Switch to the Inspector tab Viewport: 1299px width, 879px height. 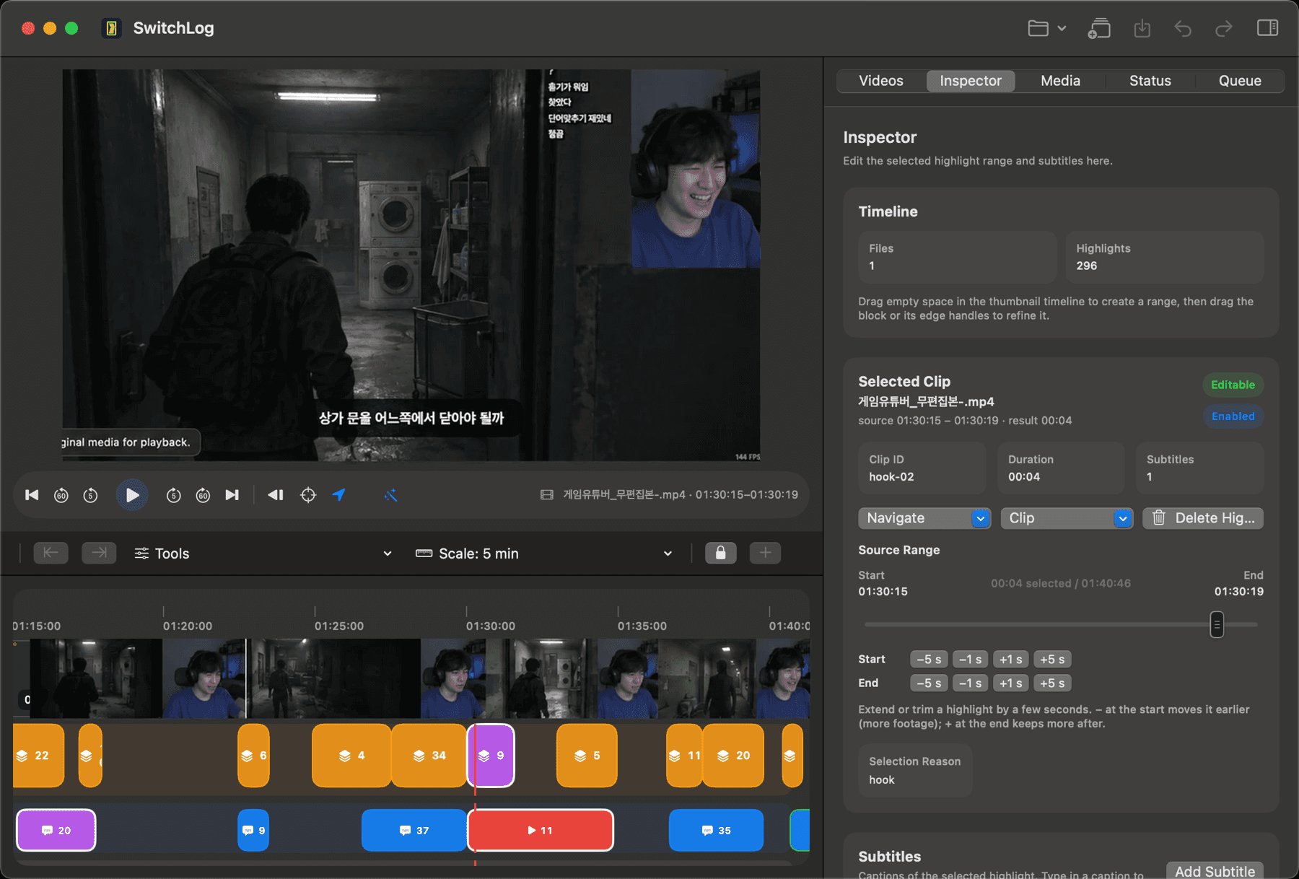pyautogui.click(x=971, y=81)
